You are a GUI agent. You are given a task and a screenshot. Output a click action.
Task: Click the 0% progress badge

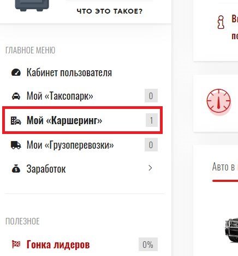148,245
